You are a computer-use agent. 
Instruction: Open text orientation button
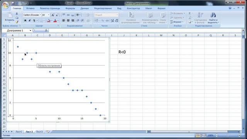[x=78, y=15]
